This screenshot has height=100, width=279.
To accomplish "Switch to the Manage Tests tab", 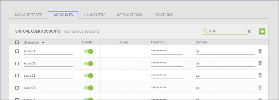I will point(28,15).
